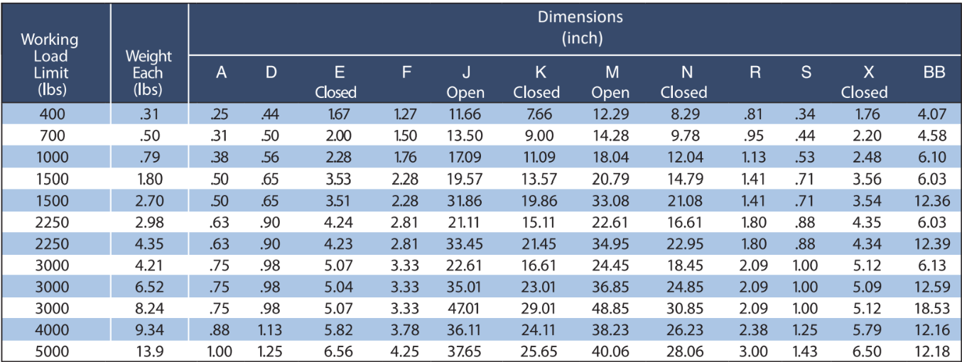Select the BB column header
This screenshot has height=362, width=962.
pyautogui.click(x=934, y=73)
